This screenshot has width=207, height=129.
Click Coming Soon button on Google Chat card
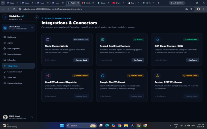click(136, 96)
